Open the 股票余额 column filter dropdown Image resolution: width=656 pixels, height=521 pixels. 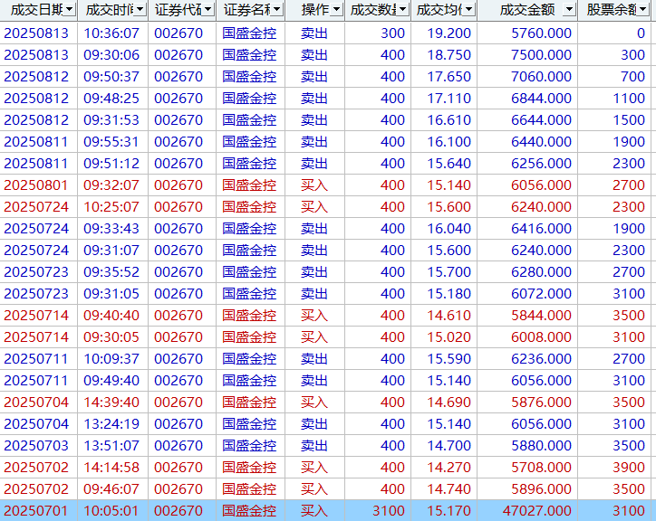[x=643, y=9]
